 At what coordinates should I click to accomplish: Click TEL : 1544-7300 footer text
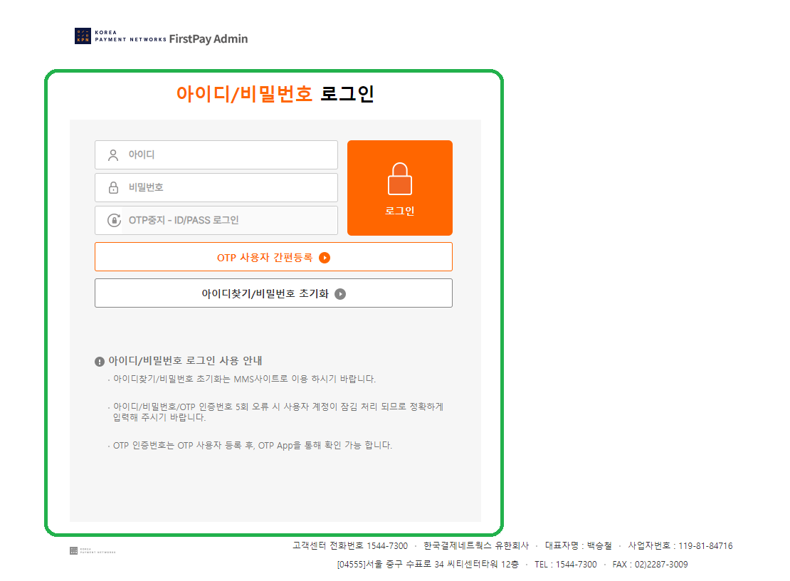565,565
